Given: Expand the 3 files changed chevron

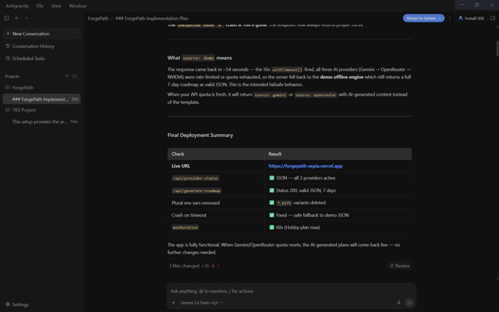Looking at the screenshot, I should click(219, 266).
